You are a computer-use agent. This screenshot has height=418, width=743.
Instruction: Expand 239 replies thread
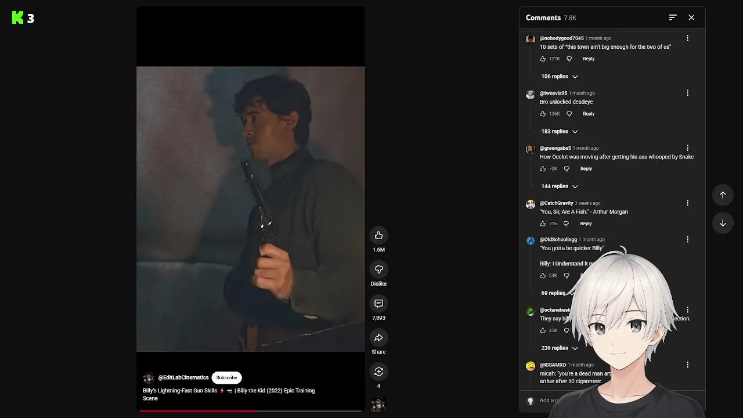point(560,348)
